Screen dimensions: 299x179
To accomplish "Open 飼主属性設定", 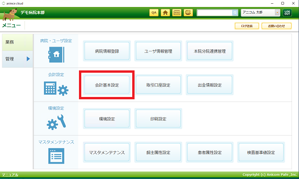I will (158, 152).
